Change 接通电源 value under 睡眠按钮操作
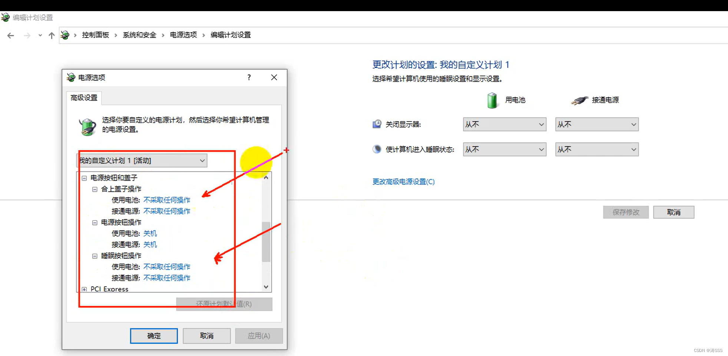This screenshot has height=356, width=728. point(167,278)
